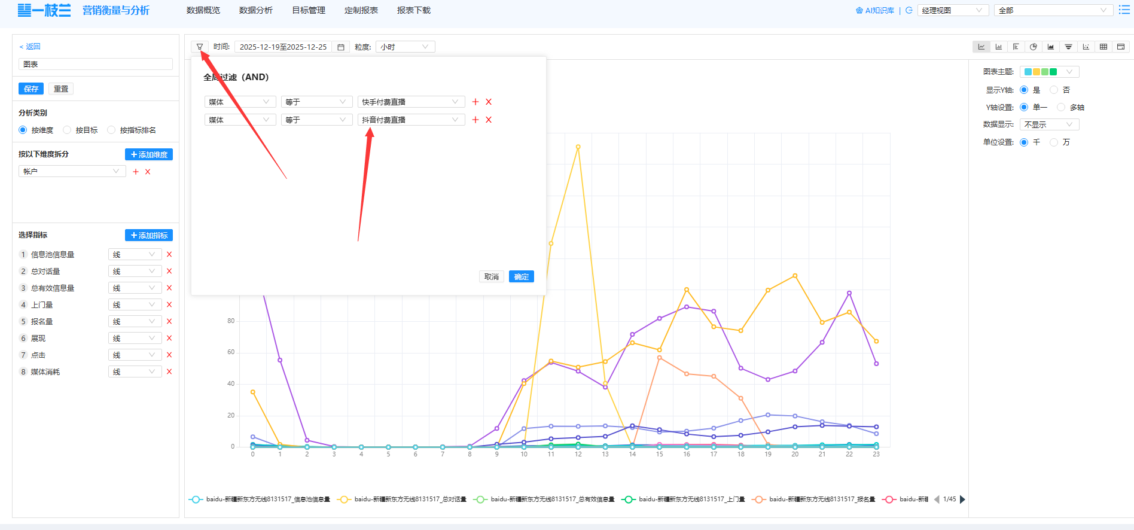The height and width of the screenshot is (530, 1134).
Task: Open the 经理视图 view dropdown
Action: point(952,10)
